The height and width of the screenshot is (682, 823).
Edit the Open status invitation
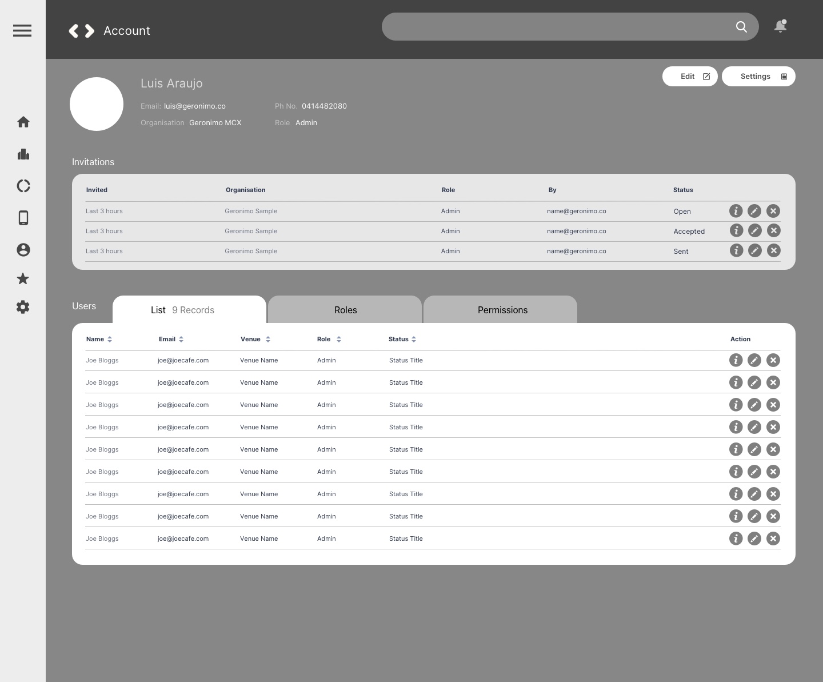pyautogui.click(x=754, y=211)
